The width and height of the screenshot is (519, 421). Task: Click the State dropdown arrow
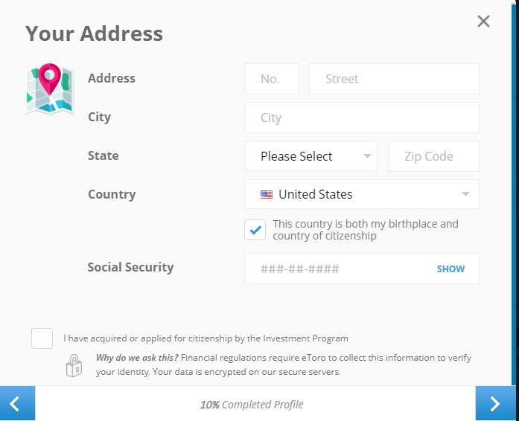(x=367, y=156)
